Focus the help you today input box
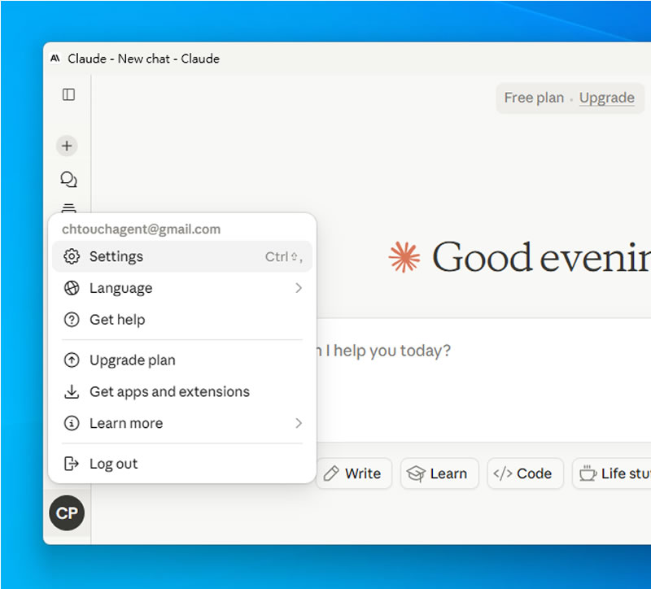This screenshot has width=651, height=589. pyautogui.click(x=483, y=380)
